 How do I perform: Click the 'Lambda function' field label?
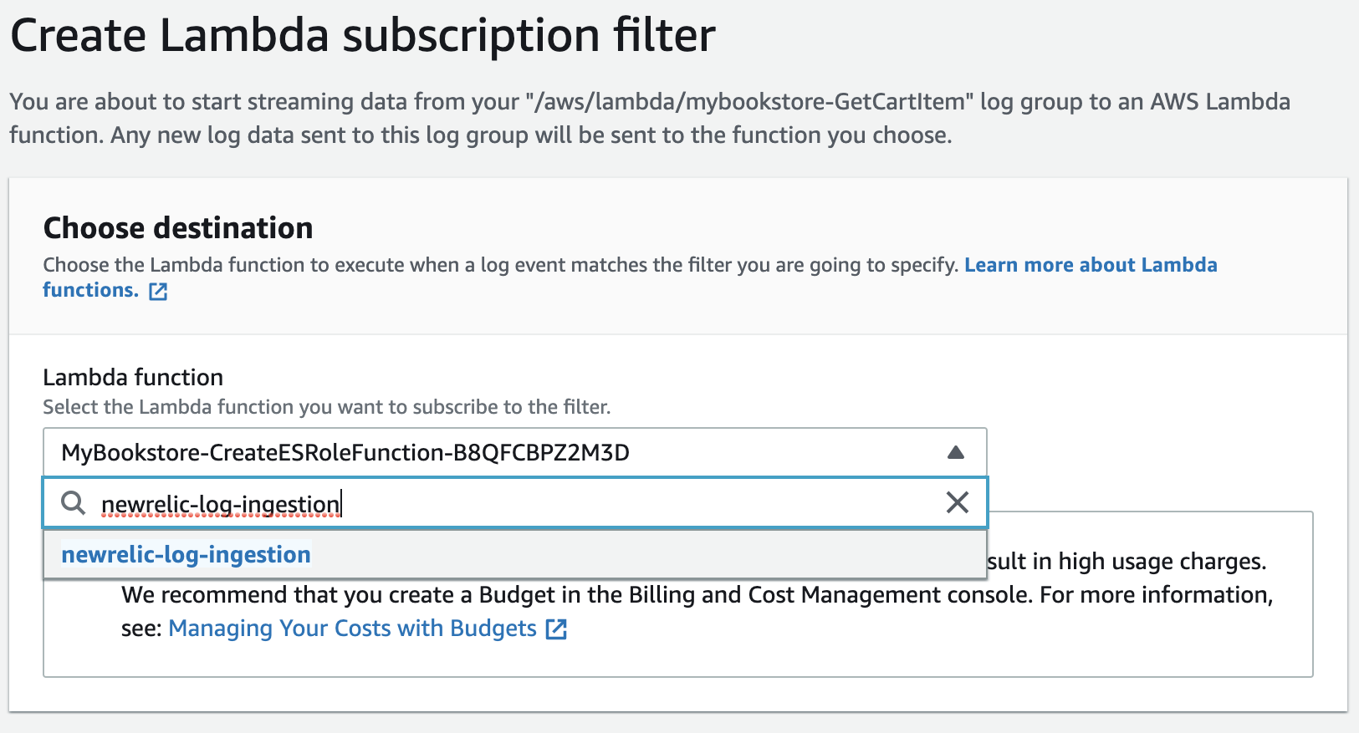coord(133,377)
